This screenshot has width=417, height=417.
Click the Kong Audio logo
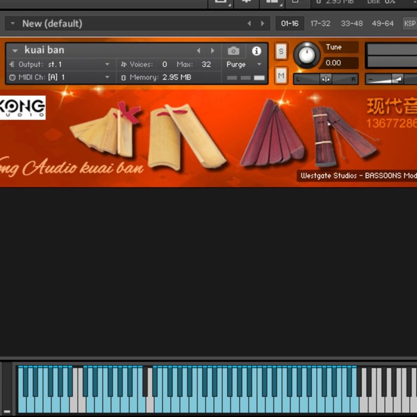click(x=22, y=107)
